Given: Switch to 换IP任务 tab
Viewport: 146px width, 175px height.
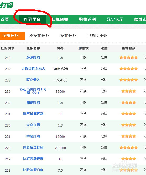Looking at the screenshot, I should point(68,36).
